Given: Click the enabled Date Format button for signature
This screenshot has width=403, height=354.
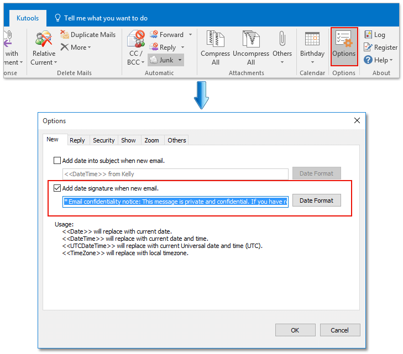Looking at the screenshot, I should 316,200.
